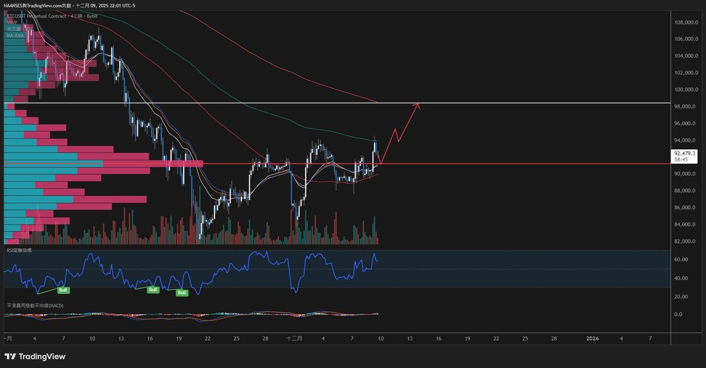706x368 pixels.
Task: Select the MACD indicator pane title
Action: click(x=35, y=305)
